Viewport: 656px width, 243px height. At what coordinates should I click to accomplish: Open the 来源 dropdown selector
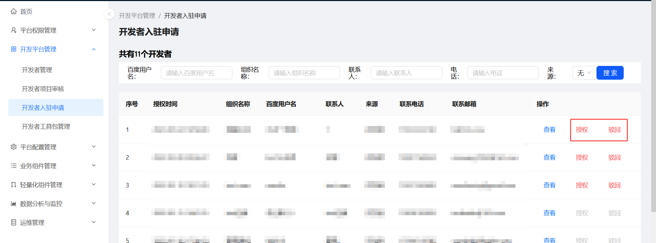coord(584,73)
